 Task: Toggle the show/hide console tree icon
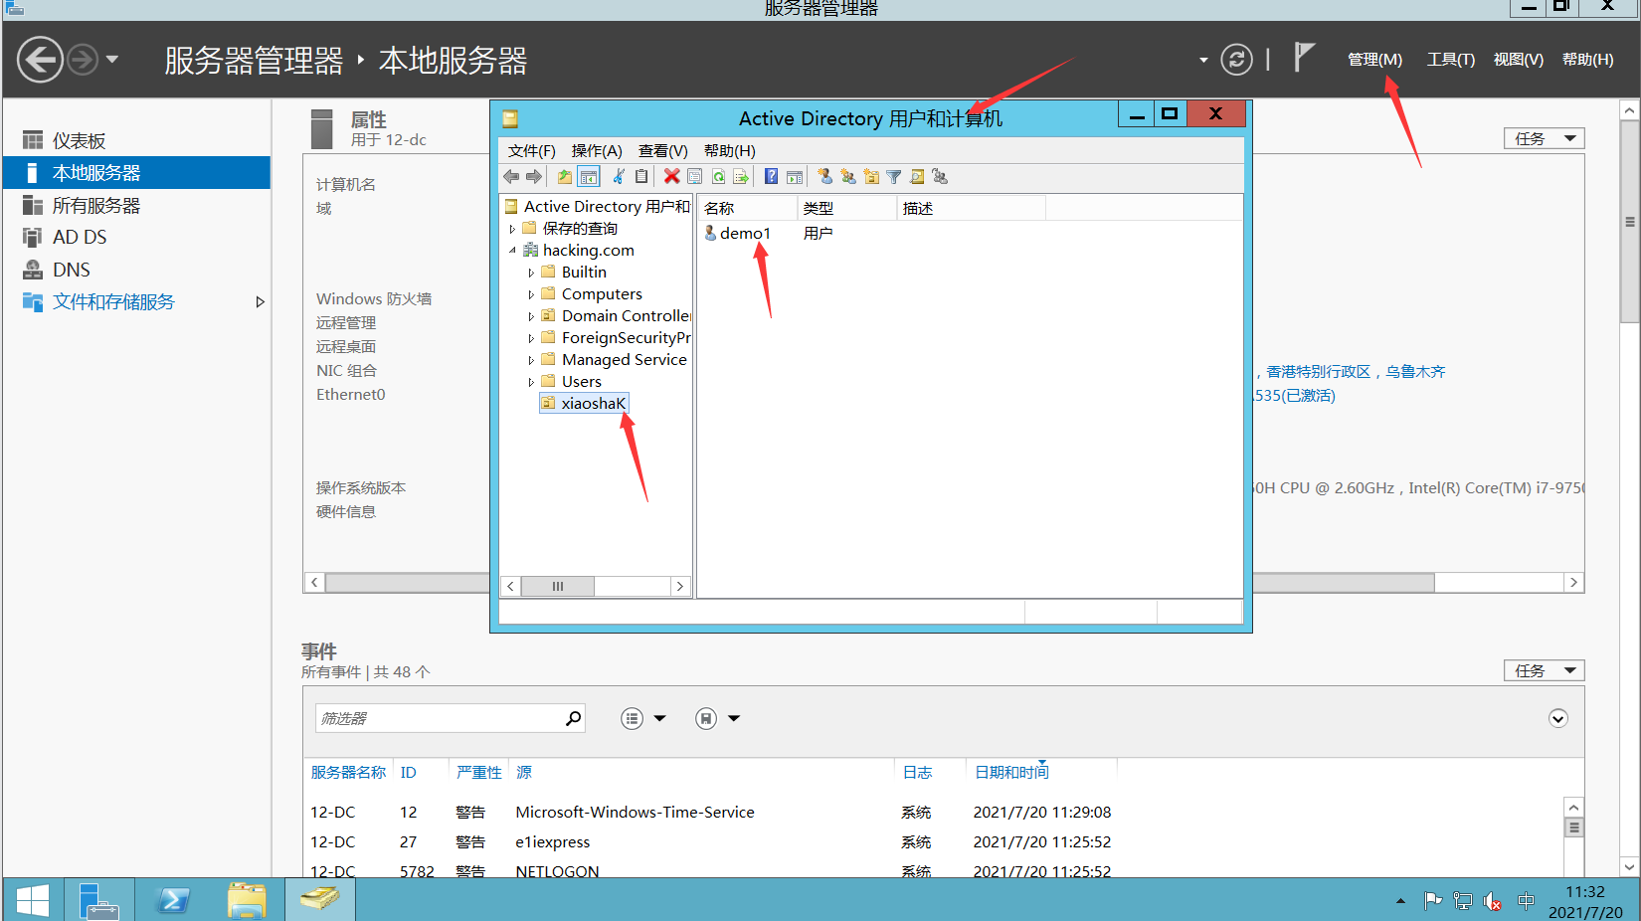pos(589,177)
